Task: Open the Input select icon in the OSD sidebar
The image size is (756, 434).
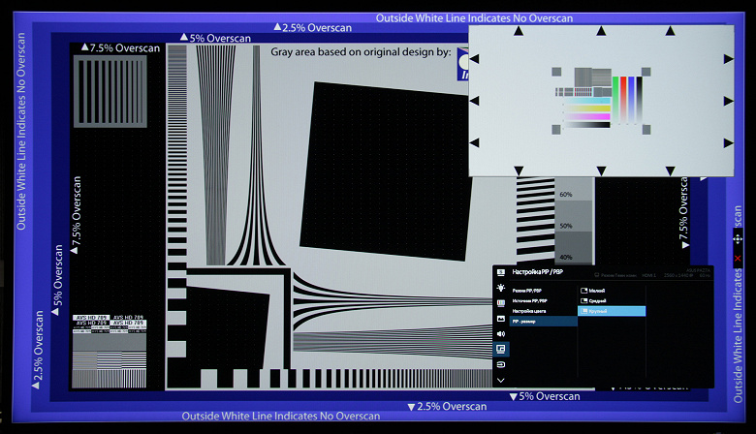Action: click(500, 364)
